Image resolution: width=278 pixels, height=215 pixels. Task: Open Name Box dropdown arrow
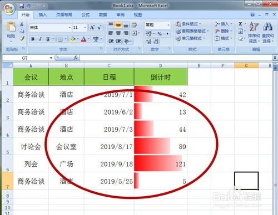[x=51, y=58]
